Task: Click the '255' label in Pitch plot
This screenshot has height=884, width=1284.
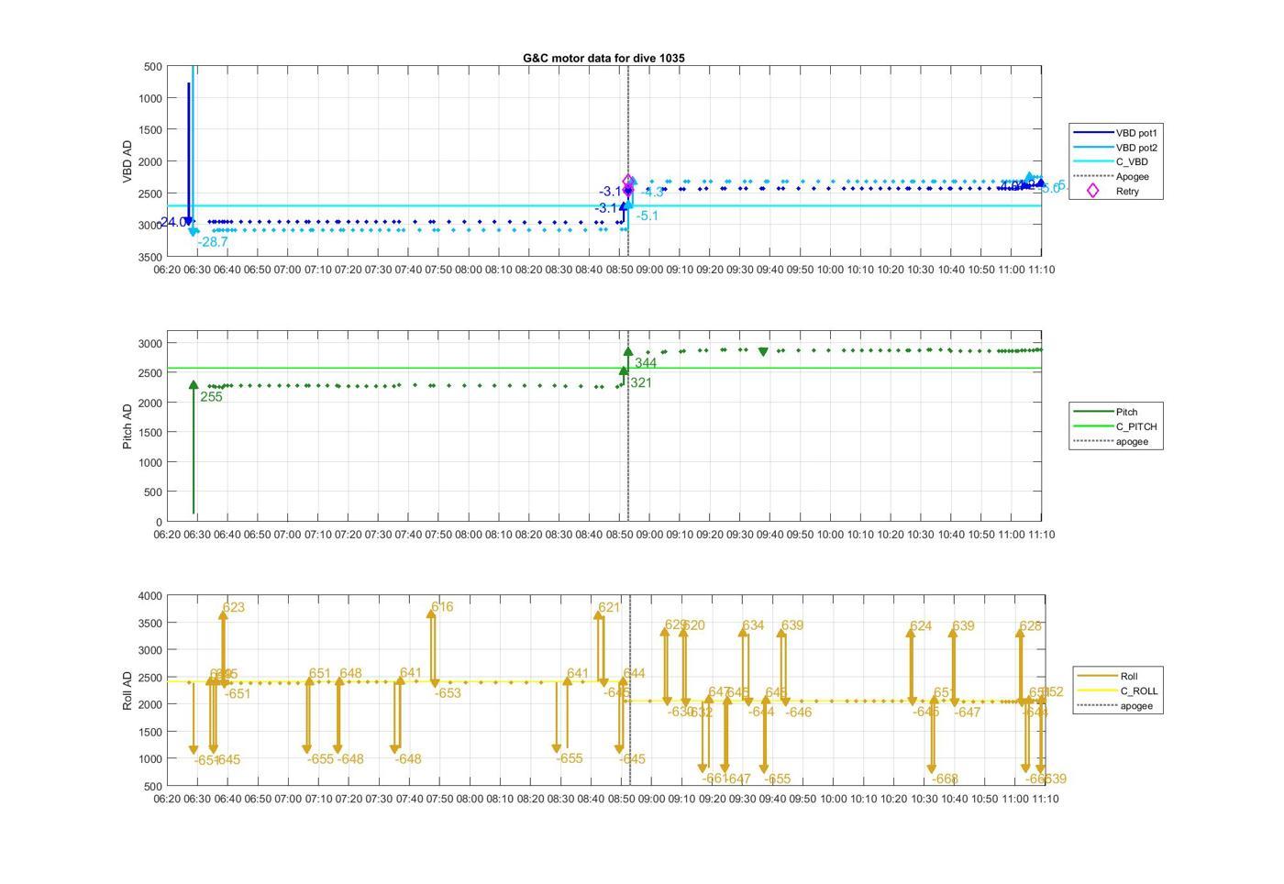Action: (212, 397)
